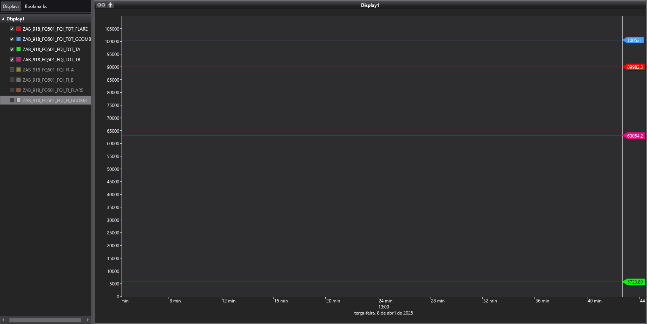Click the pink color swatch of FQI_TOT_TB
The image size is (647, 324).
tap(19, 59)
